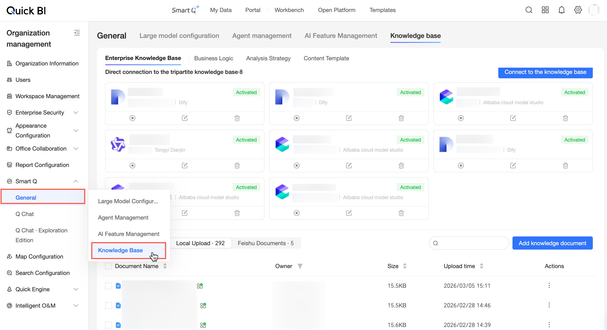
Task: Click the stop icon on the first Dify card
Action: pyautogui.click(x=132, y=118)
